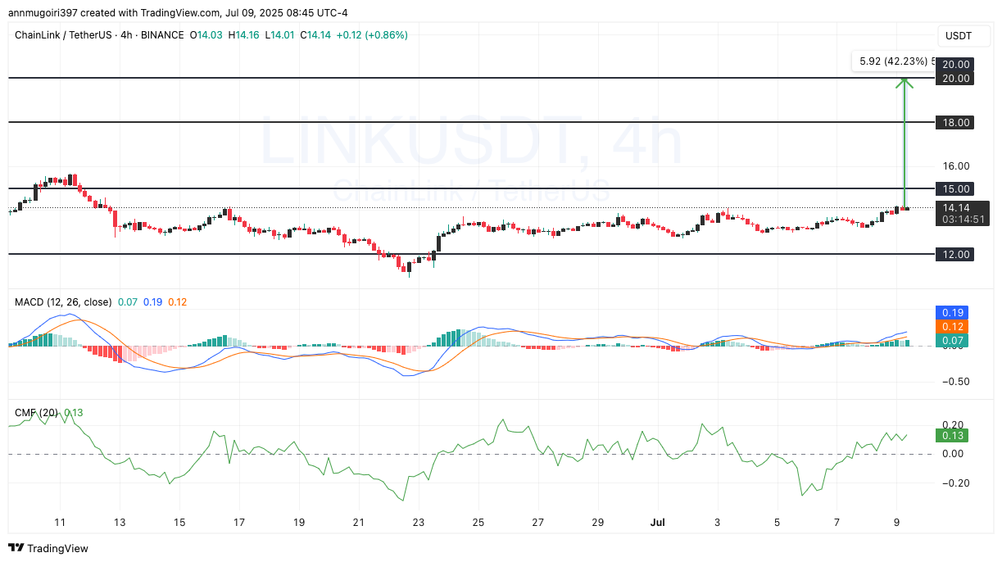Screen dimensions: 1002x562
Task: Click the green 0.13 label on CMF axis
Action: coord(952,434)
